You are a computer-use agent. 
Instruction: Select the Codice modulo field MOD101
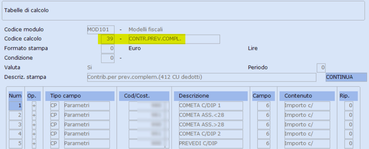pos(101,29)
